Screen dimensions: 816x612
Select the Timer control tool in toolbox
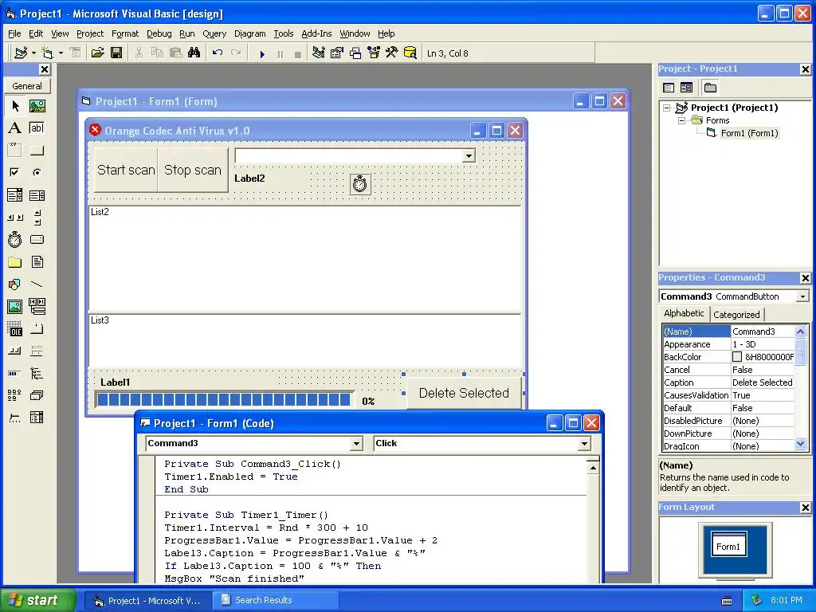coord(15,239)
